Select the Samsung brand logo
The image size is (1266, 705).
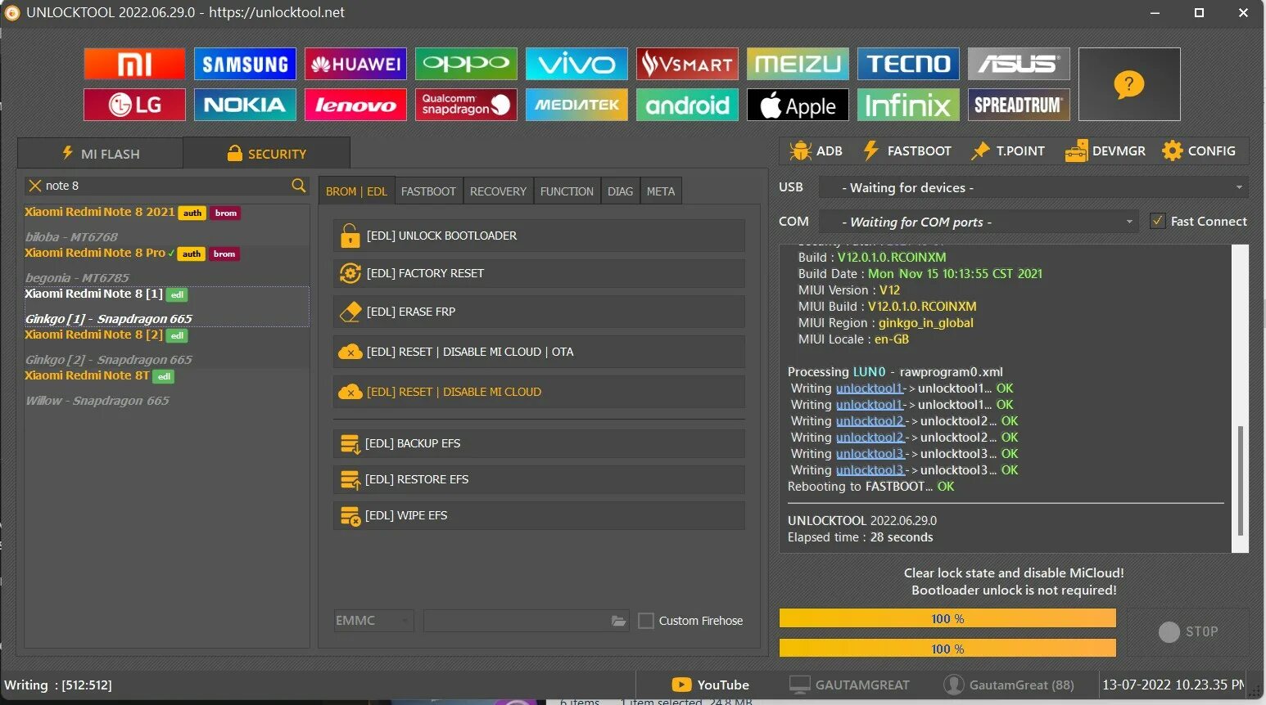coord(245,64)
